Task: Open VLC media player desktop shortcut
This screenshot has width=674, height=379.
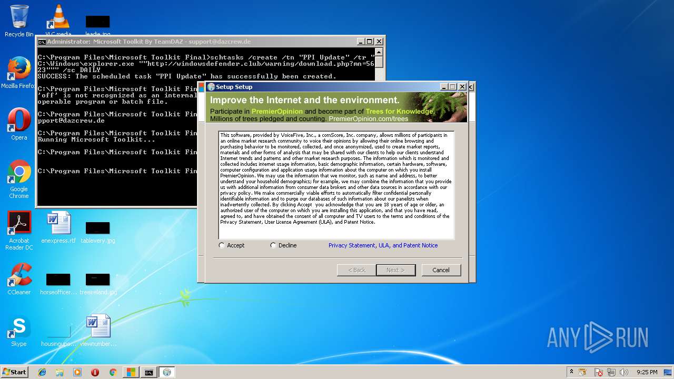Action: click(58, 20)
